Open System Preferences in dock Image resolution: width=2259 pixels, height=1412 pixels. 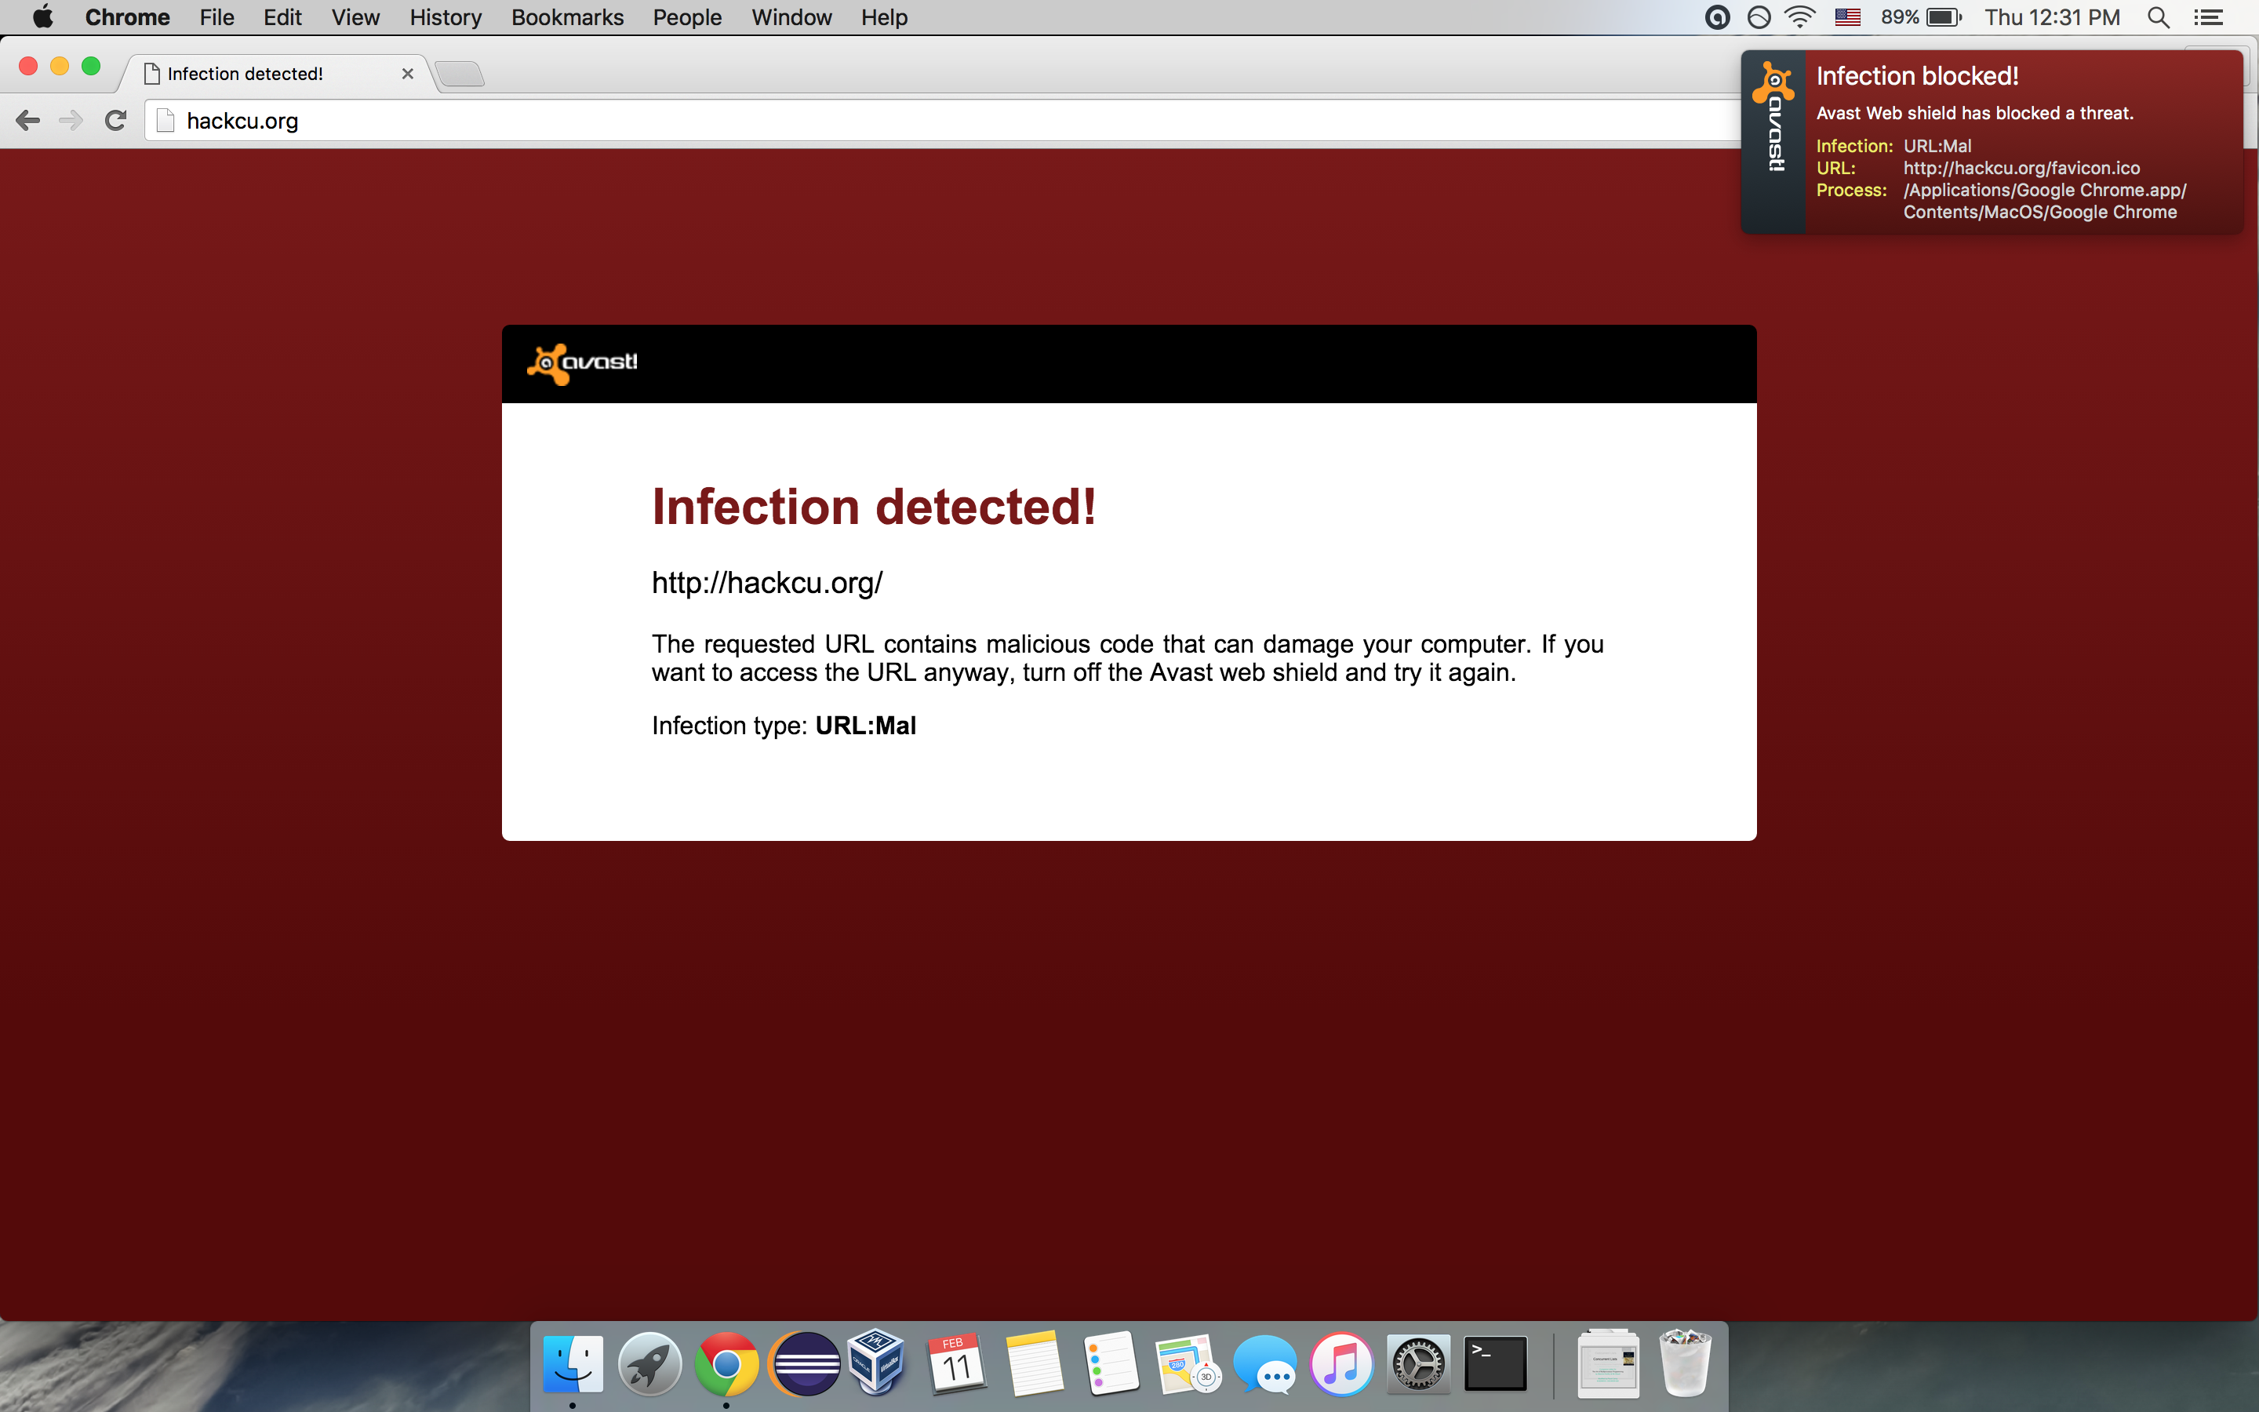[1418, 1364]
